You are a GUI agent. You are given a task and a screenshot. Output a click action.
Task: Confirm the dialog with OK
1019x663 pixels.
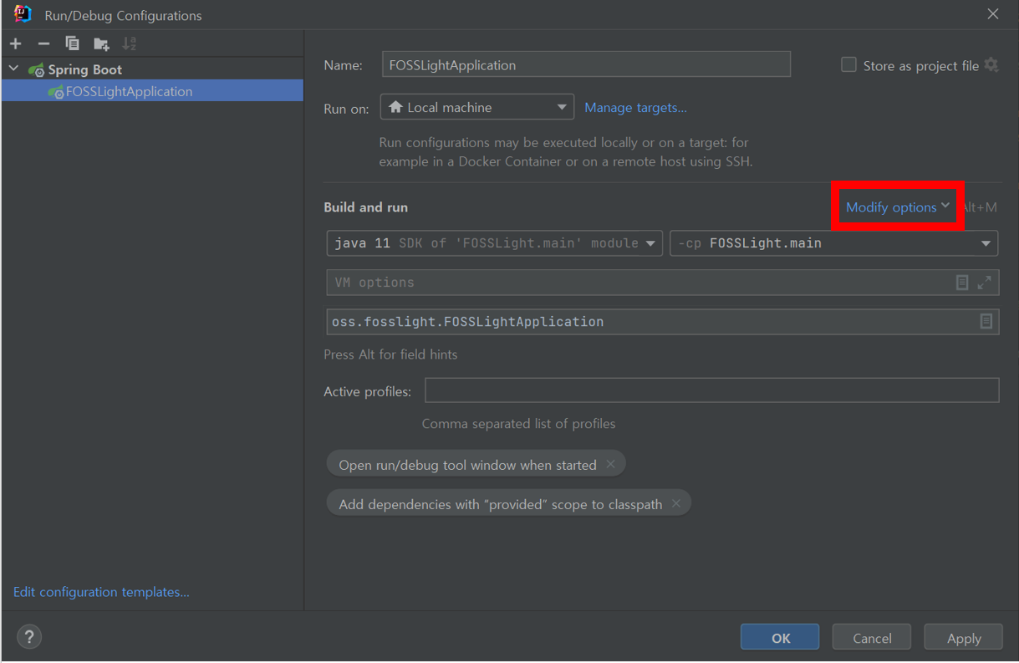tap(780, 637)
